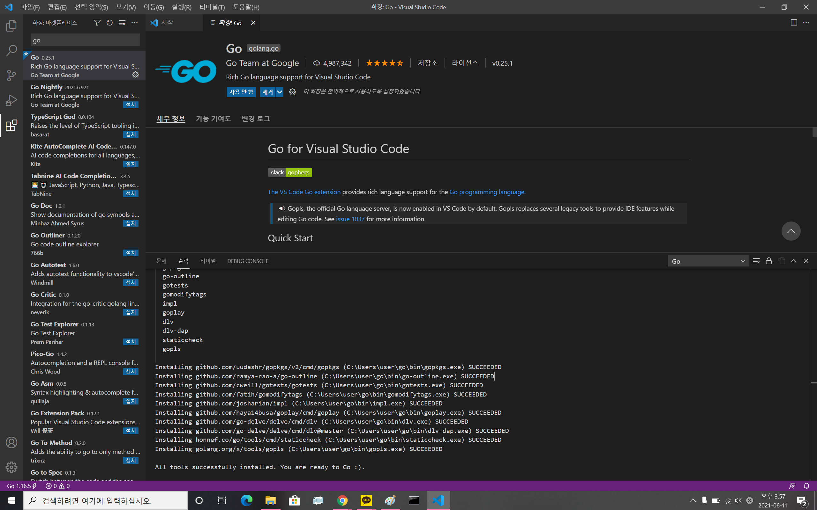The image size is (817, 510).
Task: Install the Go Nightly extension
Action: click(131, 105)
